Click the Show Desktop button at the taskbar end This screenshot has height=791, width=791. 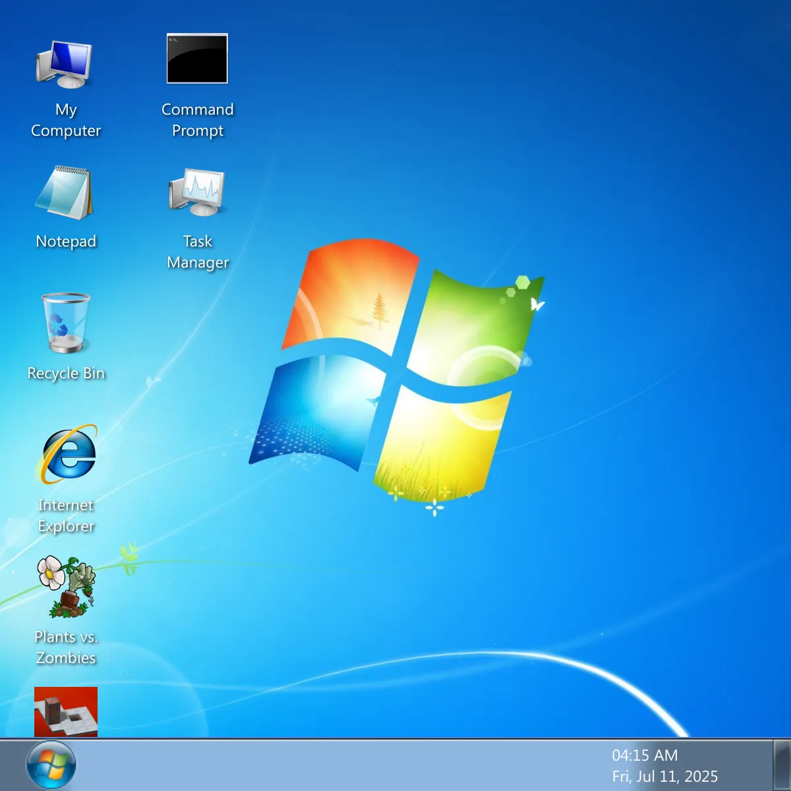(782, 765)
